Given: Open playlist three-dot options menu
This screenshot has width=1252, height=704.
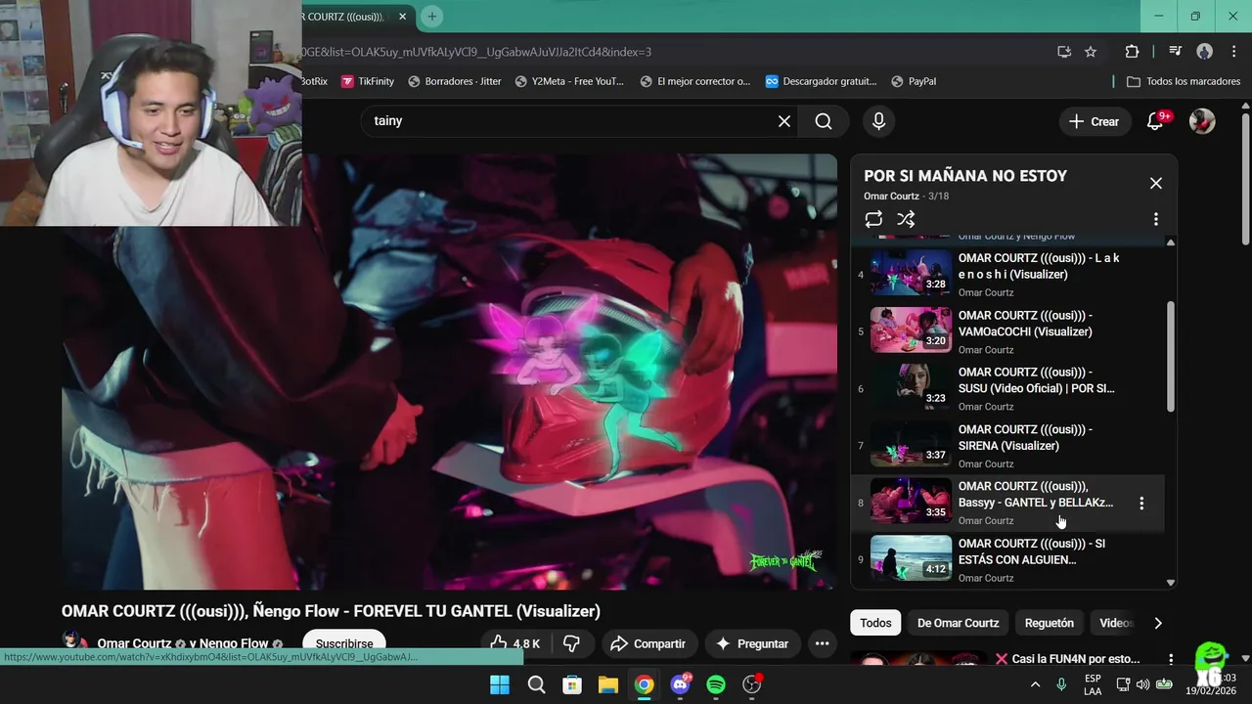Looking at the screenshot, I should click(1156, 219).
